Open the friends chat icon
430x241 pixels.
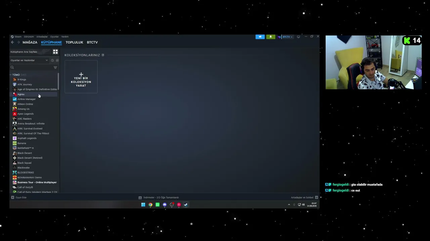[316, 197]
